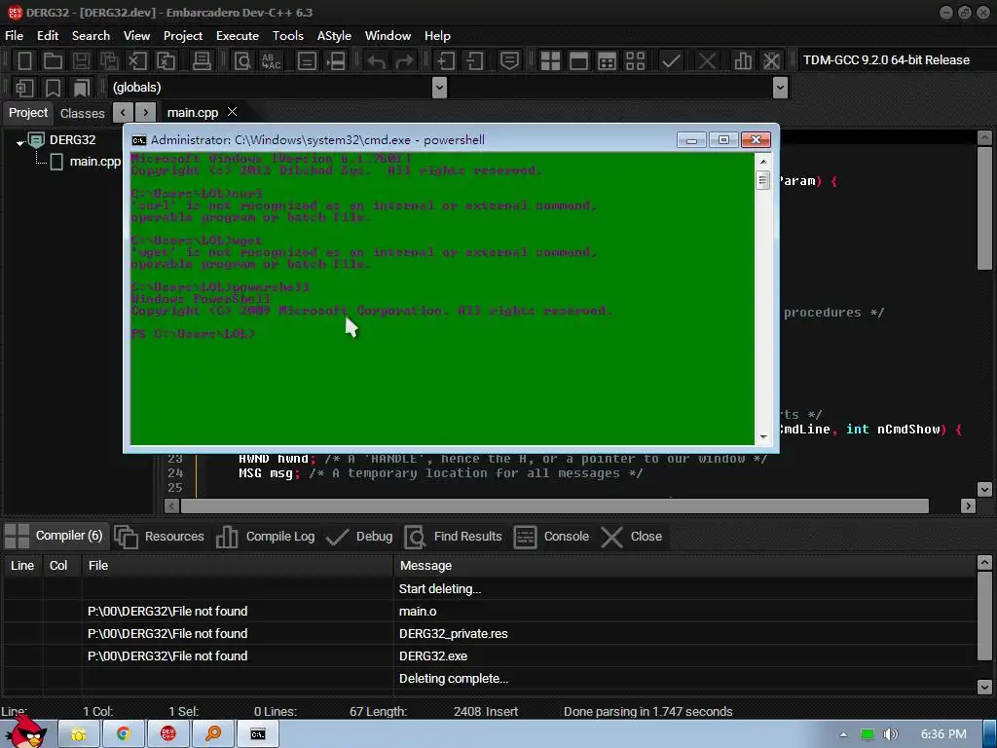Image resolution: width=997 pixels, height=748 pixels.
Task: Close all files toolbar icon
Action: (x=166, y=61)
